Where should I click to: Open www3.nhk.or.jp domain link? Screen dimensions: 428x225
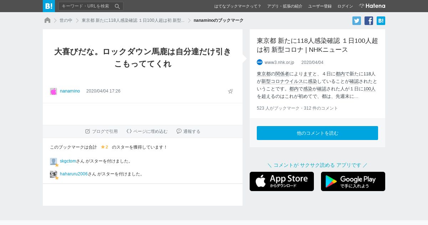tap(279, 62)
